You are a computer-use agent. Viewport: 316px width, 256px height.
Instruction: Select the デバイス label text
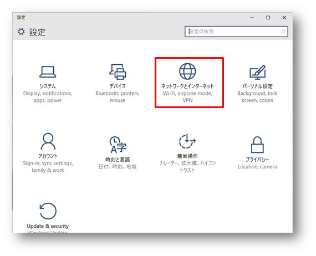(118, 86)
